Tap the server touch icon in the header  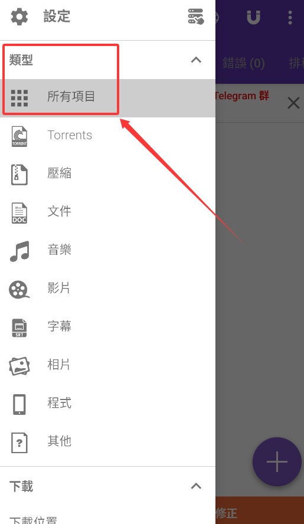(196, 17)
